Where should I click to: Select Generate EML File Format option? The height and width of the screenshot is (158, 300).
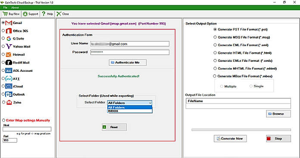215,45
